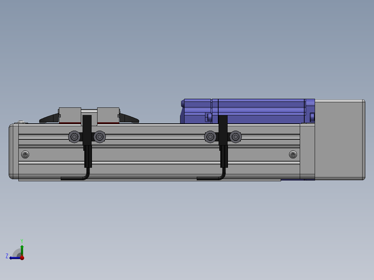
Task: Select the left black wiper on the carriage
Action: click(49, 118)
